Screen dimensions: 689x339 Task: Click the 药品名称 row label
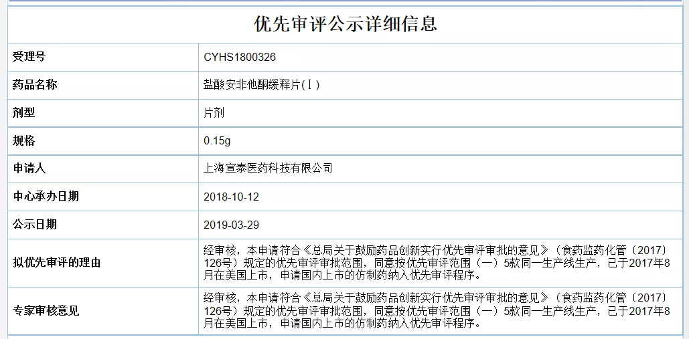[x=35, y=85]
